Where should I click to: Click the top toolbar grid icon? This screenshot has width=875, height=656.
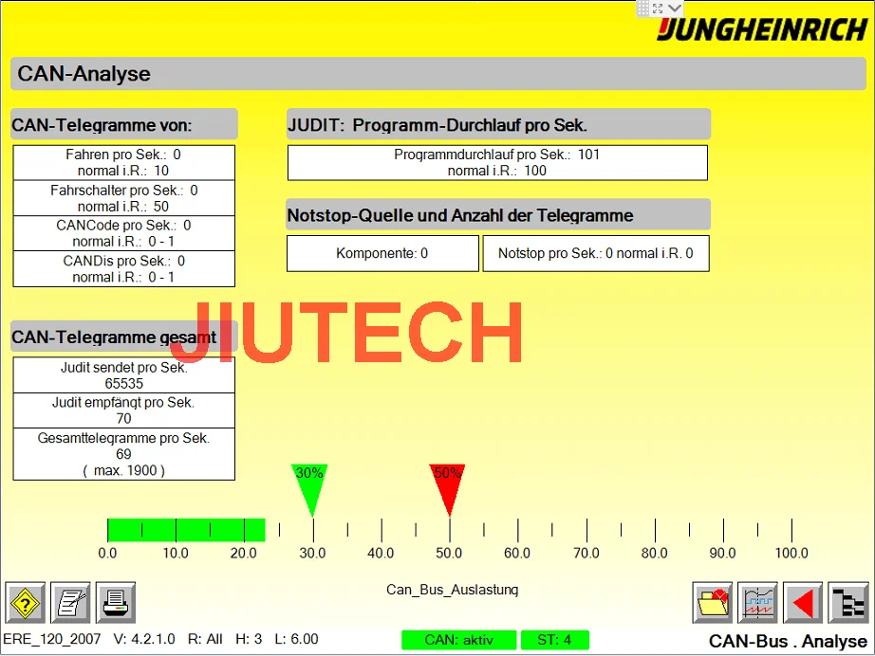coord(643,8)
